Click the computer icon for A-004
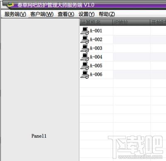Viewport: 166px width, 161px height. (85, 57)
